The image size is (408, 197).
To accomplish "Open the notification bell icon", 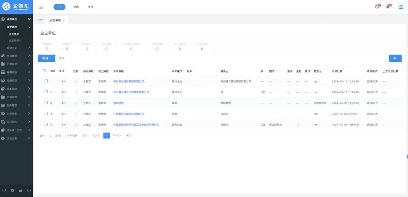I will coord(388,7).
